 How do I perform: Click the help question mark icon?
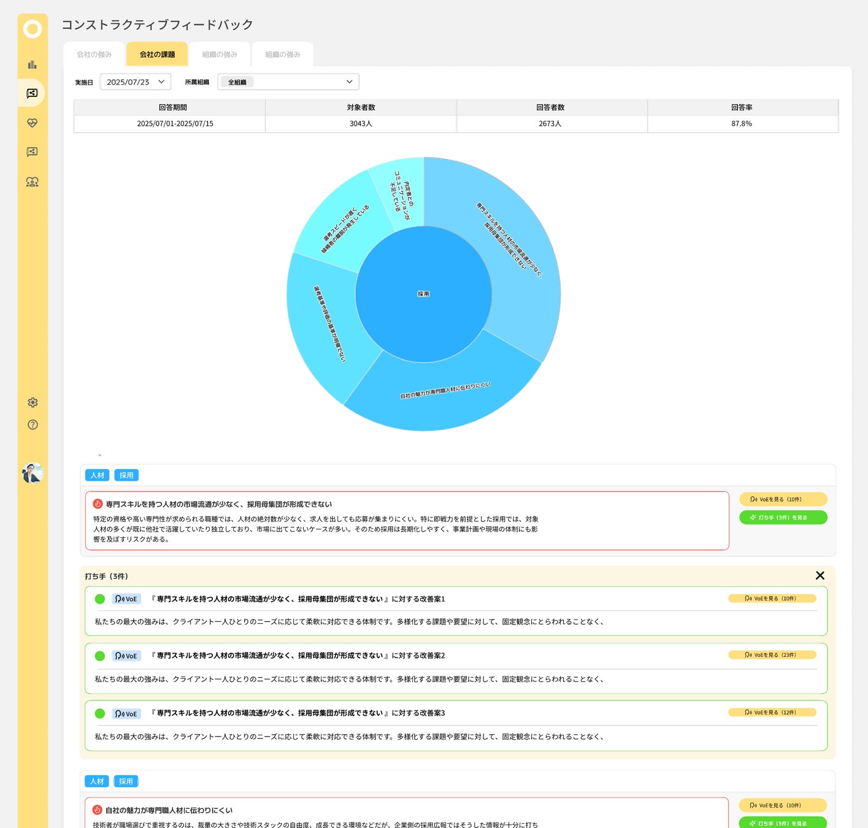[33, 424]
